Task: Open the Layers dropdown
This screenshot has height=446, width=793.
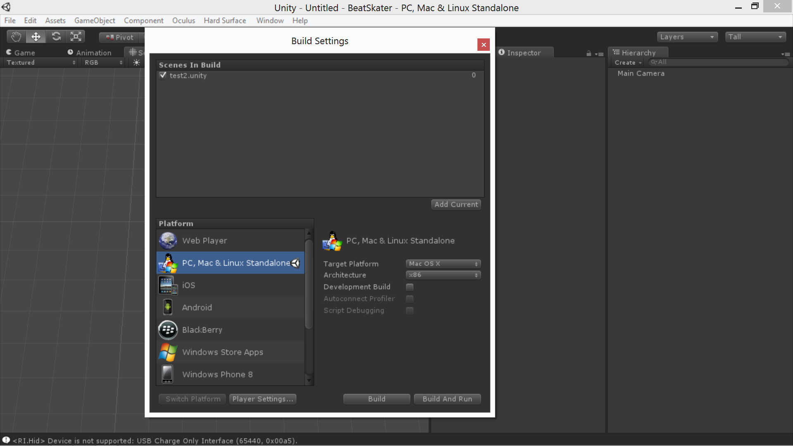Action: [x=687, y=37]
